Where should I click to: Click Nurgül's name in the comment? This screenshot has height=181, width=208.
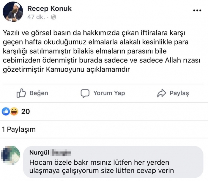pyautogui.click(x=39, y=153)
